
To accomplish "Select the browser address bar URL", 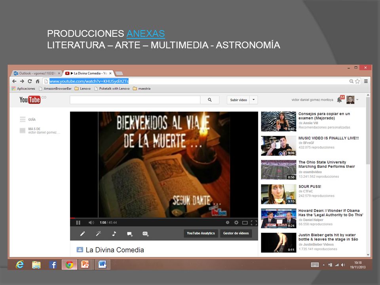I will 89,81.
